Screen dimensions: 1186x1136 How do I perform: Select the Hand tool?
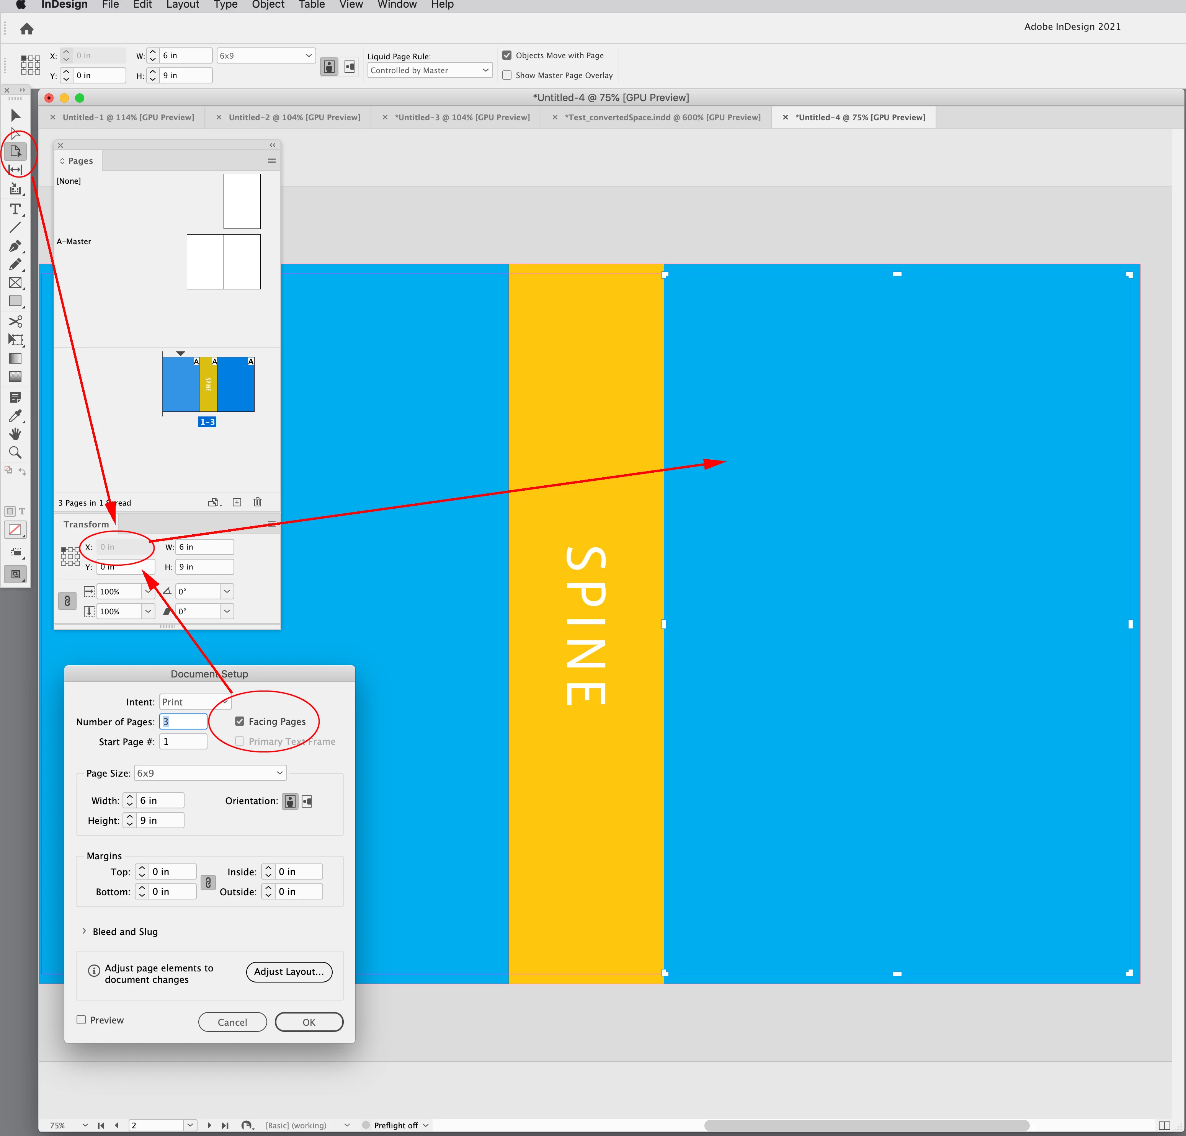click(15, 434)
